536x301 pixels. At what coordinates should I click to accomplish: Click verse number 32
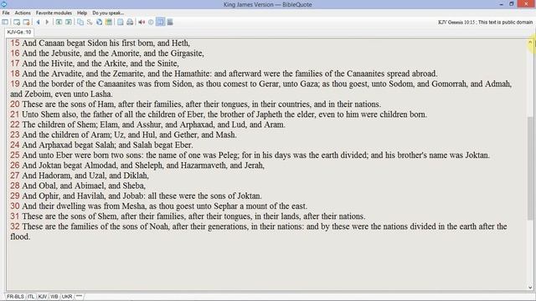[x=15, y=227]
